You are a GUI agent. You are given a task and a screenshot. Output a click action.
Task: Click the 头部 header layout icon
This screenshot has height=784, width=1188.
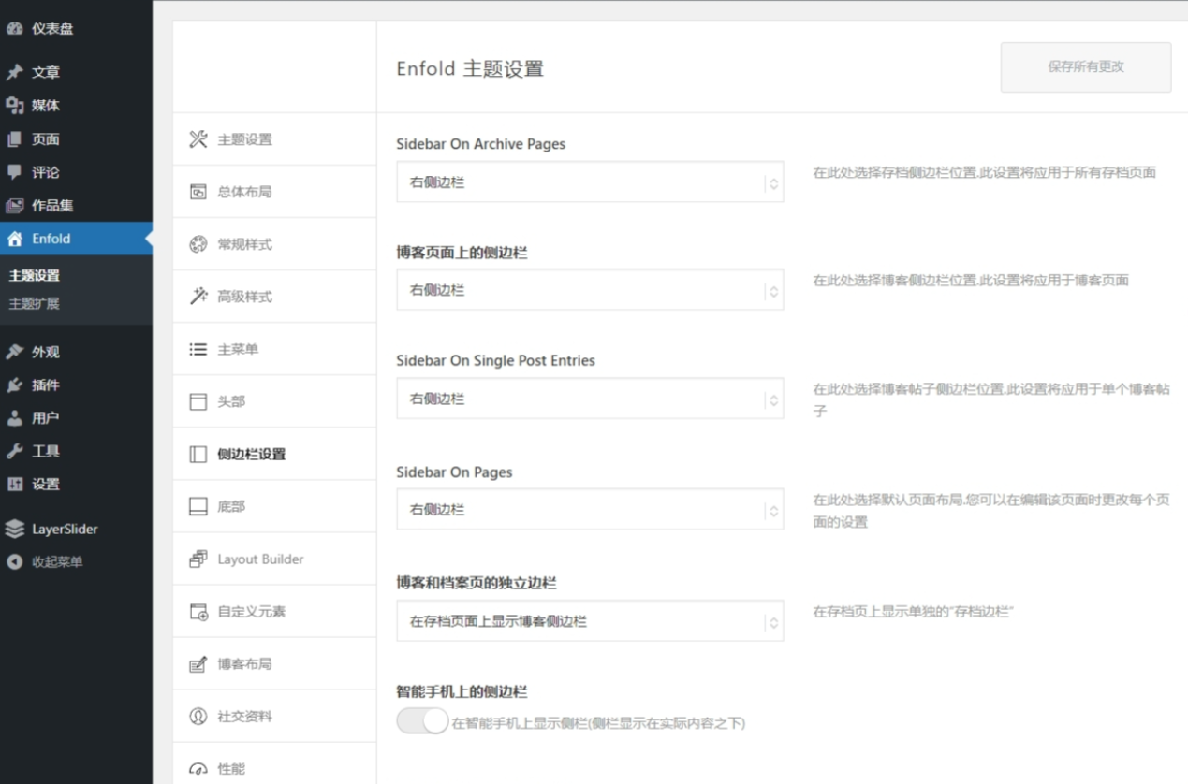pos(198,401)
